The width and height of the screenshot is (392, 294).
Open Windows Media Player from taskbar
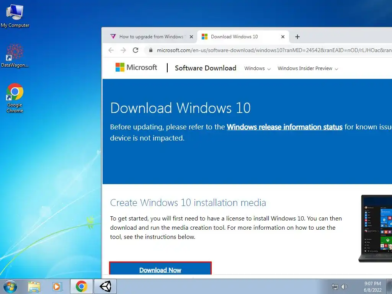coord(57,286)
